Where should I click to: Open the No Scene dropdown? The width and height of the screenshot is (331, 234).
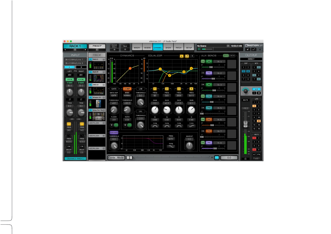[x=228, y=46]
